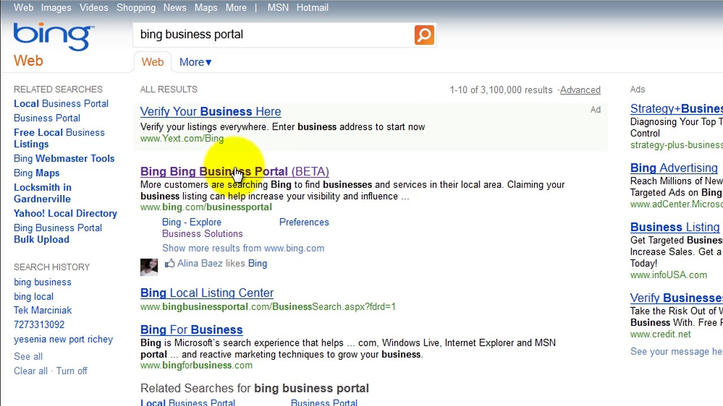
Task: Open Verify Businesses sidebar ad
Action: point(677,298)
